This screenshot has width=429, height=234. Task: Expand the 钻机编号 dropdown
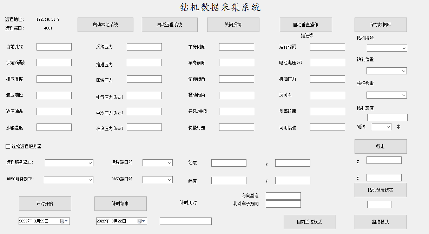pos(404,48)
